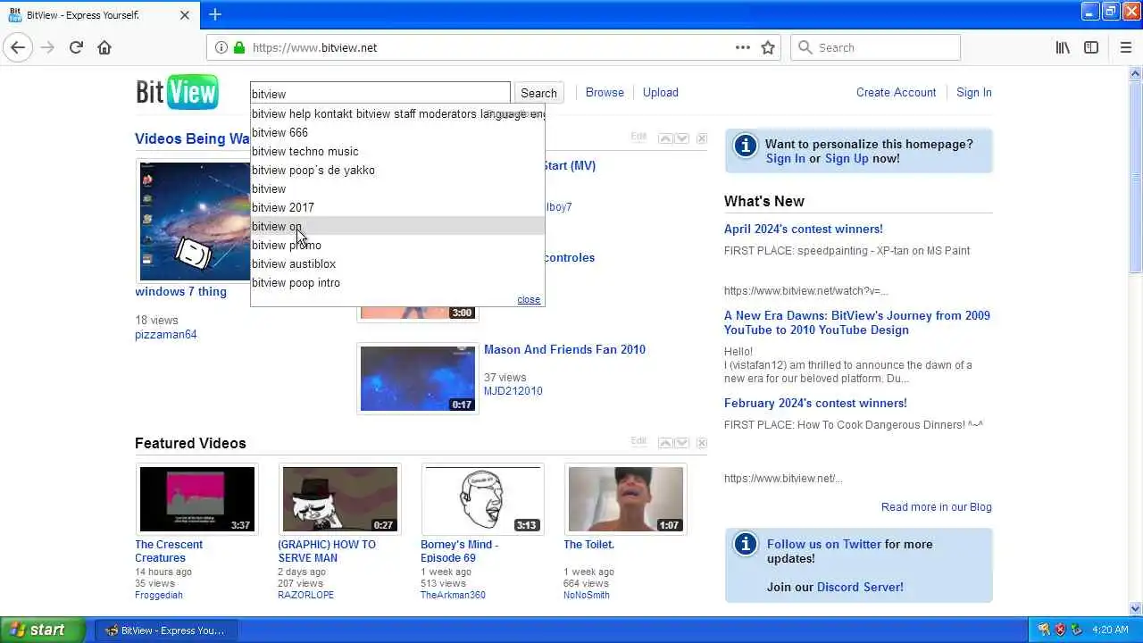Move Featured Videos module down
Image resolution: width=1143 pixels, height=643 pixels.
tap(682, 443)
